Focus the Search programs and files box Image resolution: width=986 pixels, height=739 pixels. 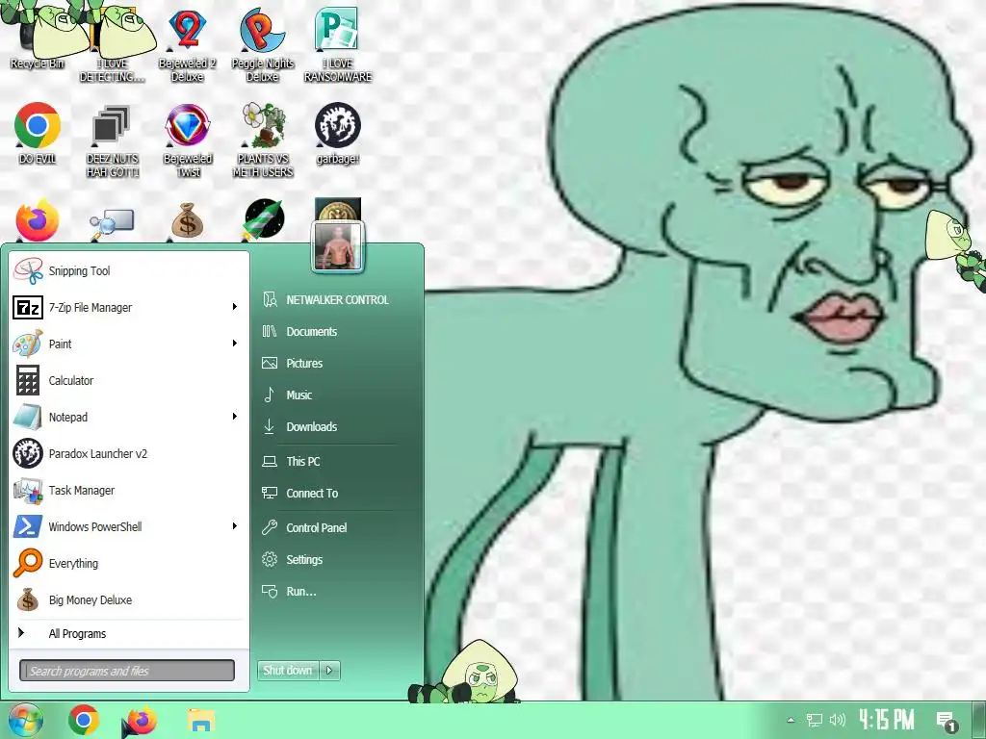pos(127,671)
